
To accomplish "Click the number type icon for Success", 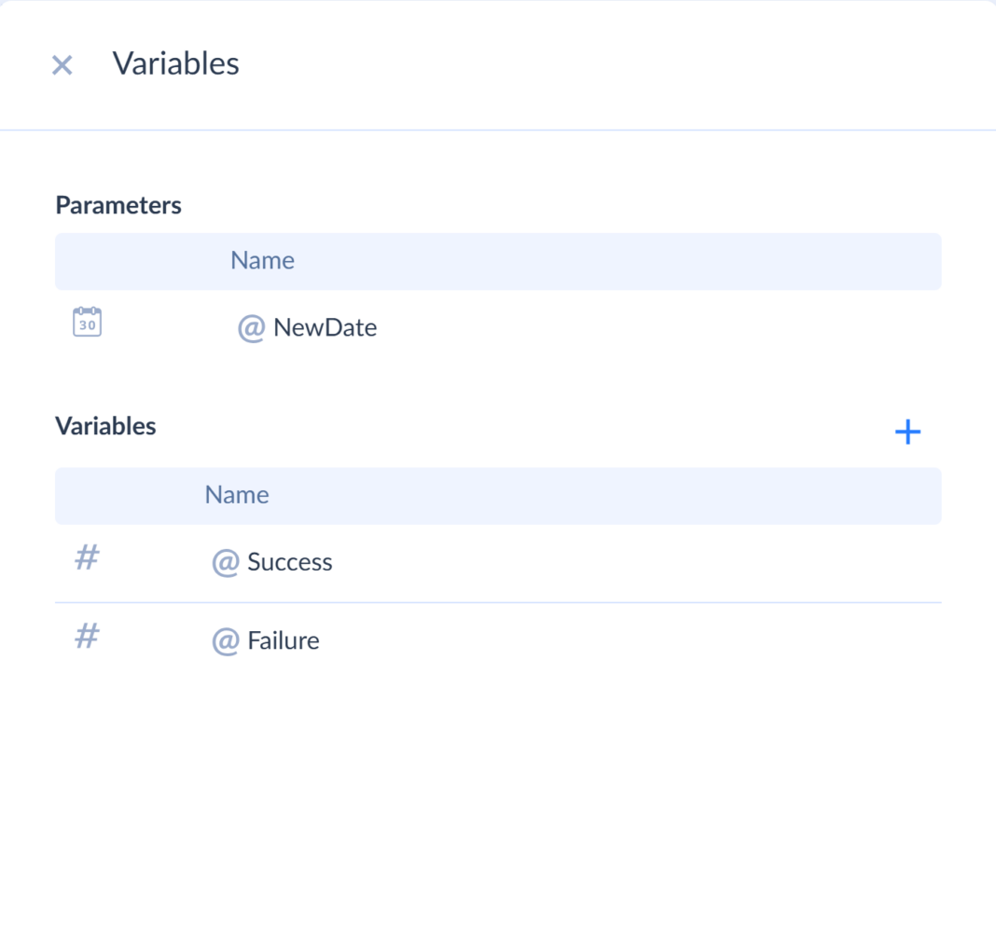I will 87,558.
